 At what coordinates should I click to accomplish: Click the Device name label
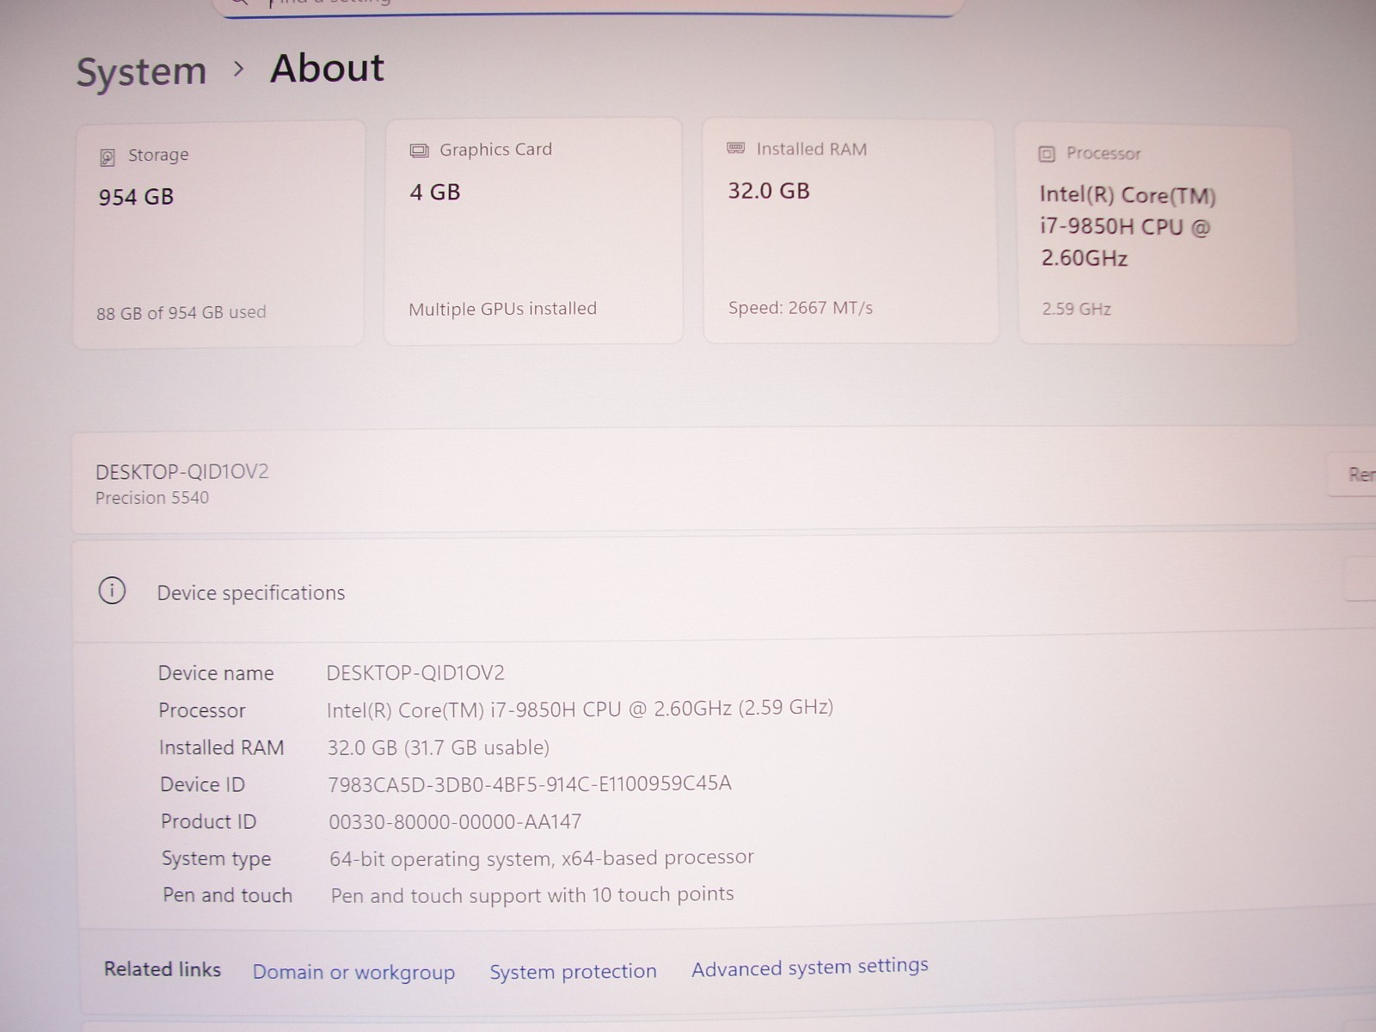pyautogui.click(x=216, y=673)
